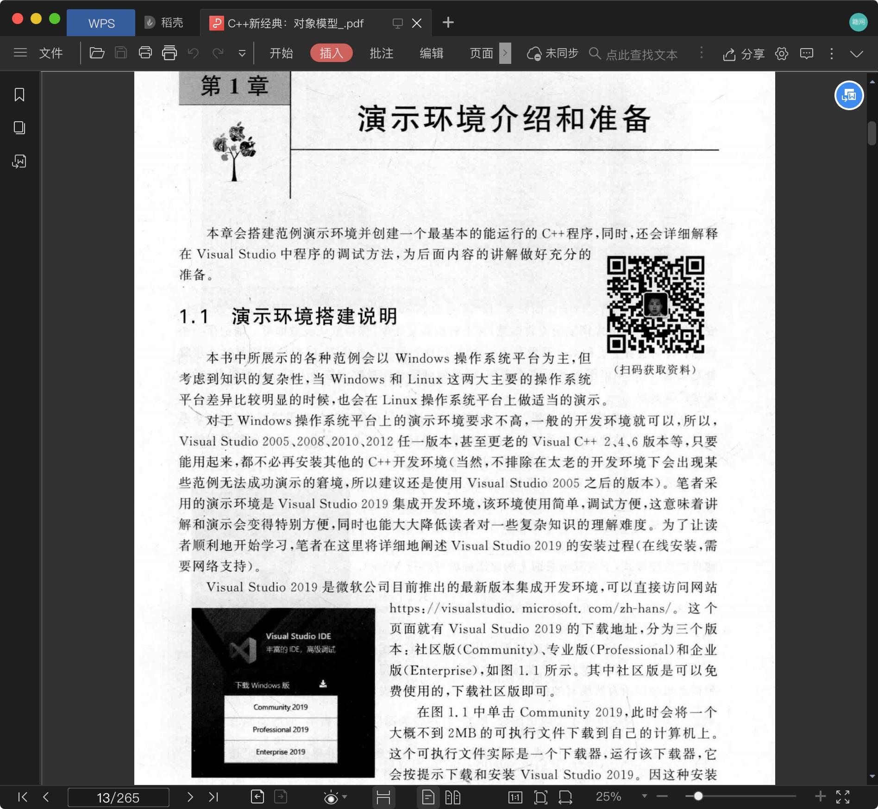Click the blue floating convert PDF button
Viewport: 878px width, 809px height.
coord(849,95)
